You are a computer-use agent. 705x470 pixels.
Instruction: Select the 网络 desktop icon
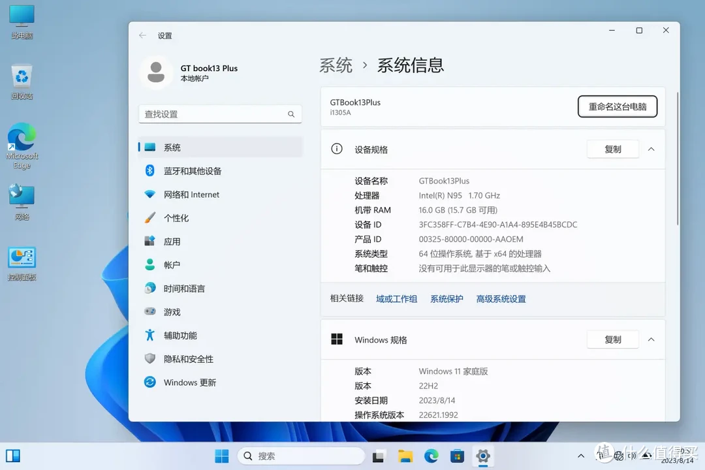22,202
